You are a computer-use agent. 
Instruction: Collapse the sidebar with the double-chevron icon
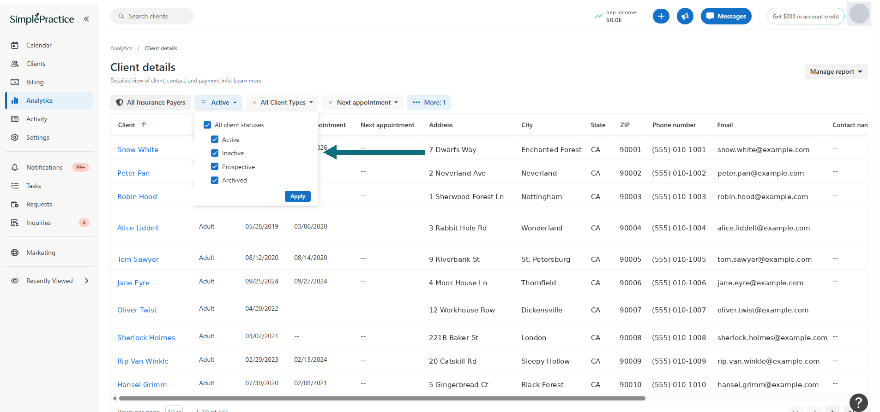pos(86,19)
